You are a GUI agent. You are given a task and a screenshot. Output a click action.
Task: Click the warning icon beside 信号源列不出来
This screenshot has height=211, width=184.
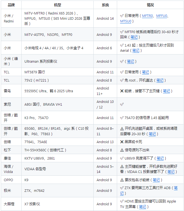click(x=122, y=150)
